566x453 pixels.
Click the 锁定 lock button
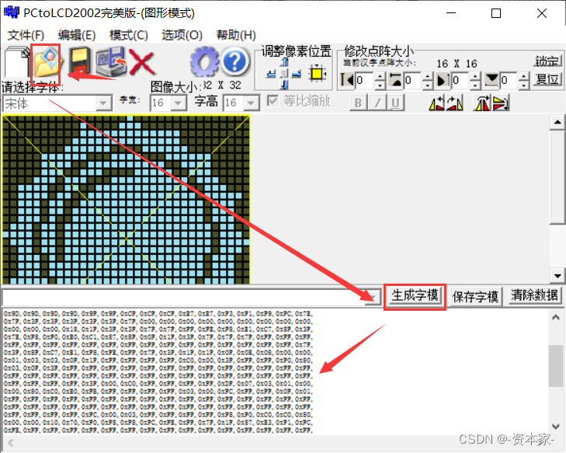pos(547,61)
